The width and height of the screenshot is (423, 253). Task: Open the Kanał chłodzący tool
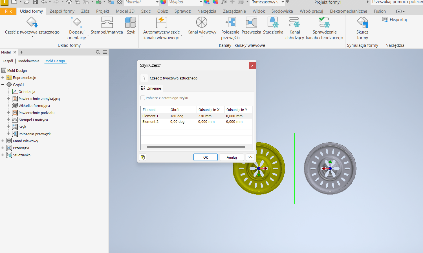point(295,28)
